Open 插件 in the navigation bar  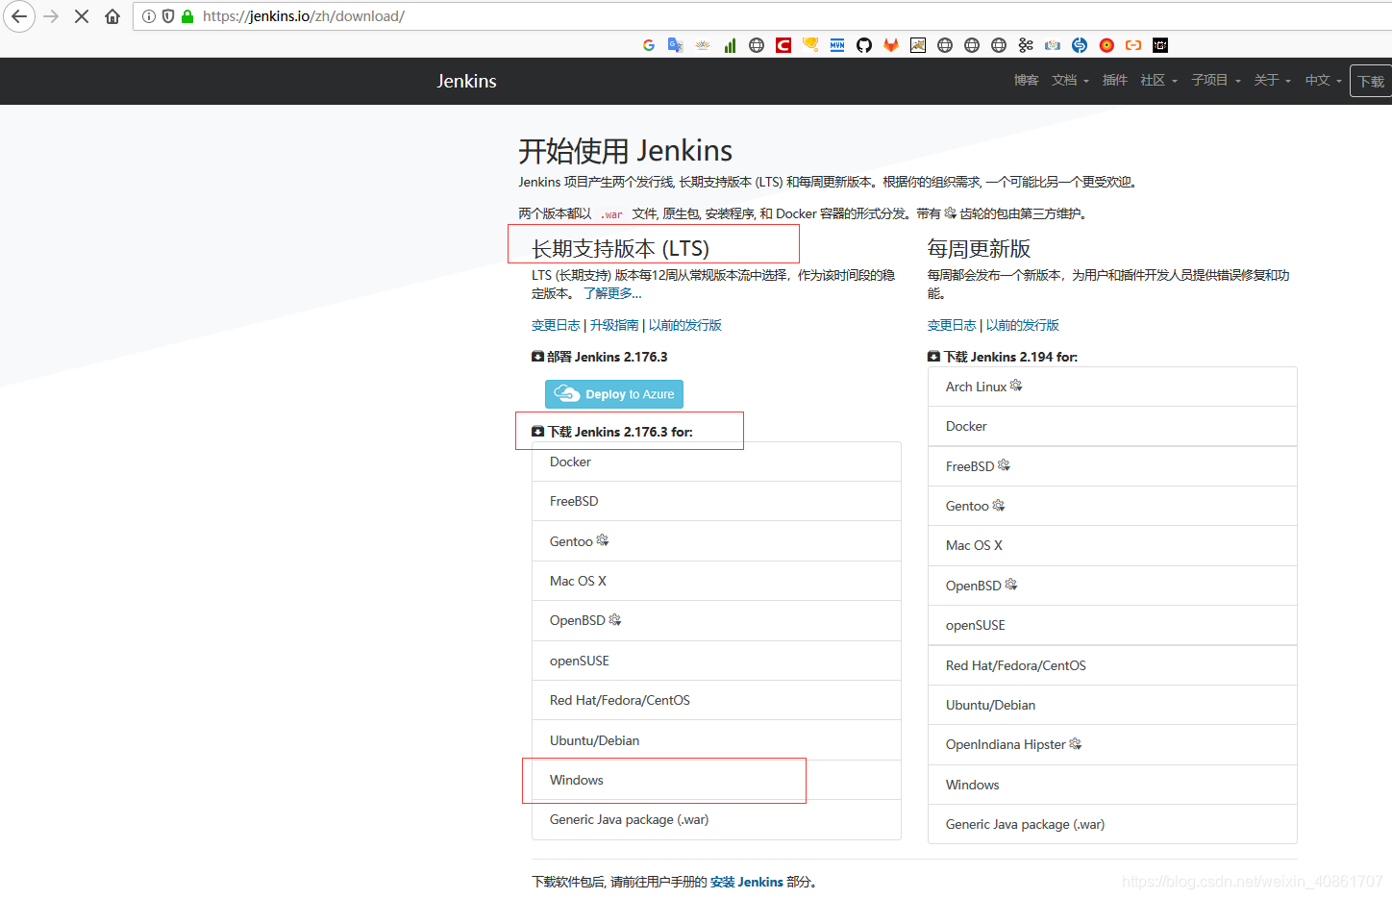coord(1114,81)
